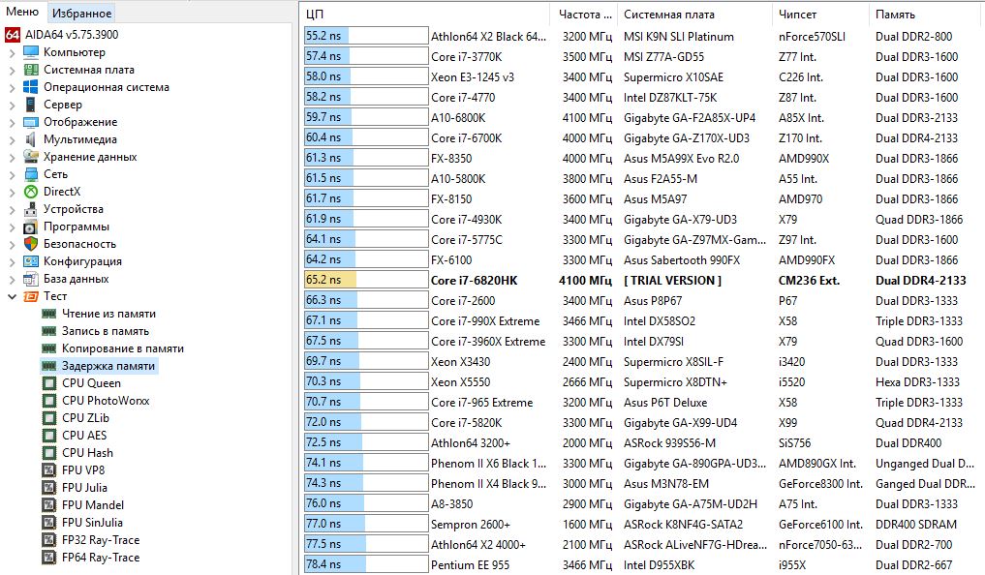Screen dimensions: 985x575
Task: Click the Мультимедиа speaker icon
Action: tap(31, 139)
